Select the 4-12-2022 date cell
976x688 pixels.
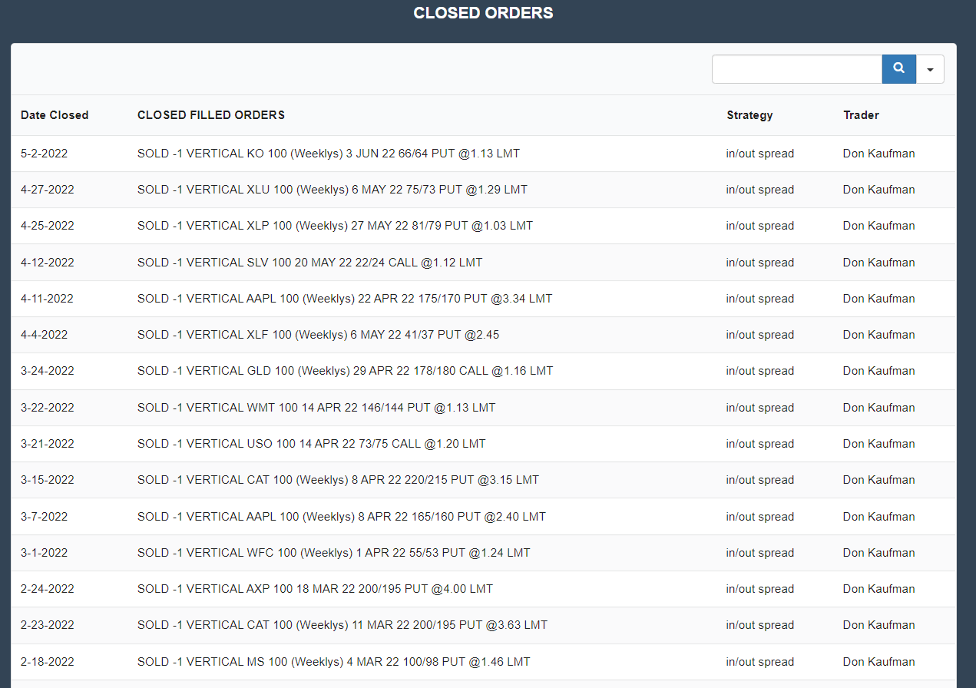tap(48, 263)
